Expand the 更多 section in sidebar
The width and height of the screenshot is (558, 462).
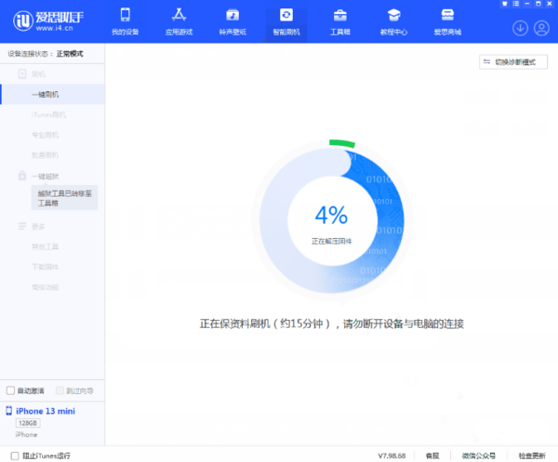pyautogui.click(x=37, y=226)
